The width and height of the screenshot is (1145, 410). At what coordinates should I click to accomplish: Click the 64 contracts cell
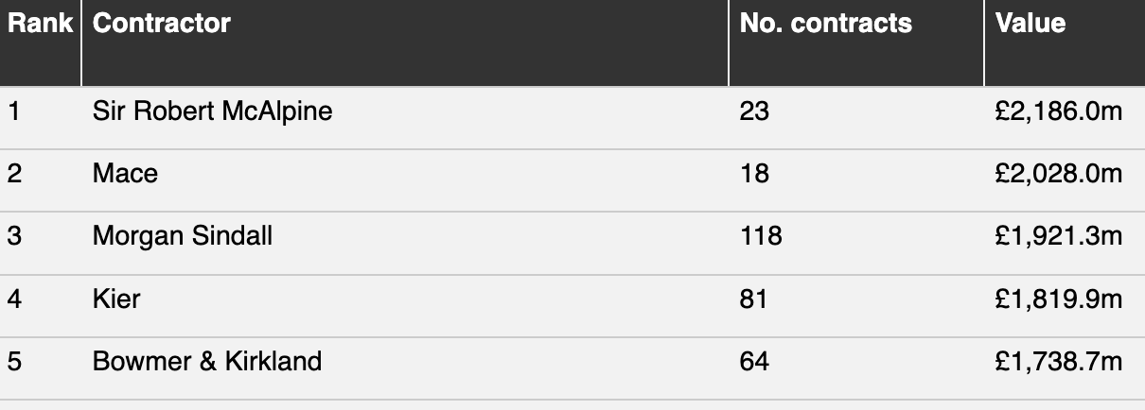754,361
